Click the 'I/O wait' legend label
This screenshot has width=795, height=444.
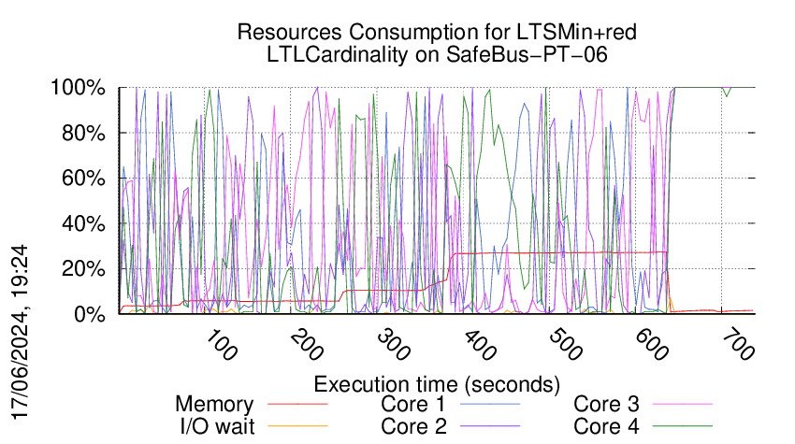[x=218, y=426]
